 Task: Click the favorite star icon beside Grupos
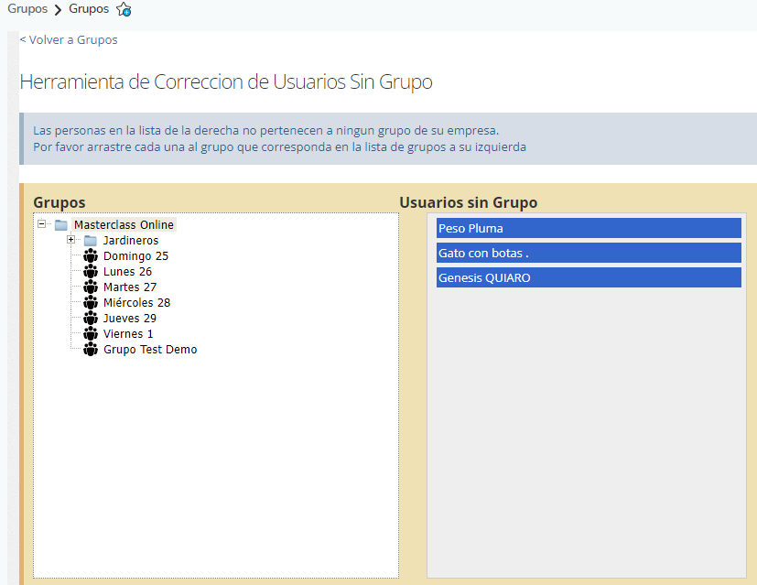click(124, 10)
